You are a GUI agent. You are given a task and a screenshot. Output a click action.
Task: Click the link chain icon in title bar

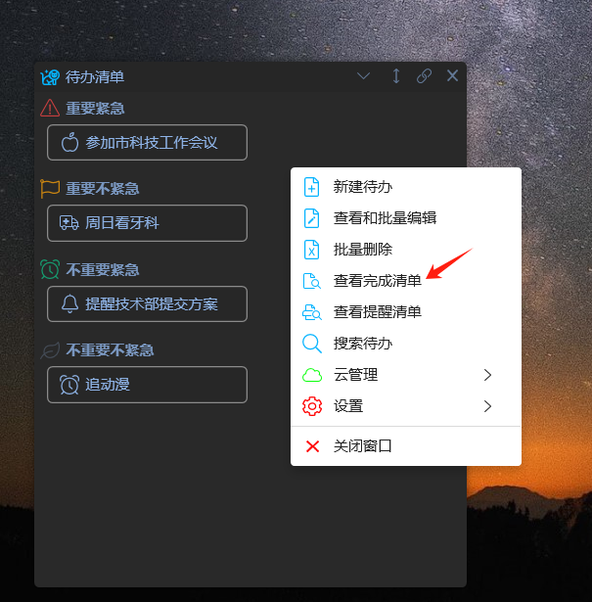[x=424, y=76]
